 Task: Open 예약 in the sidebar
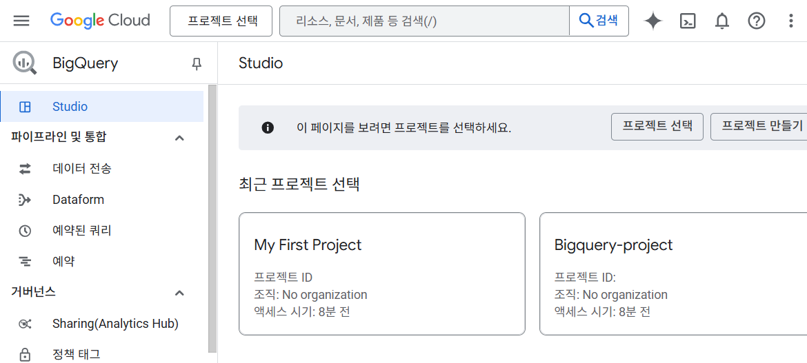point(102,262)
